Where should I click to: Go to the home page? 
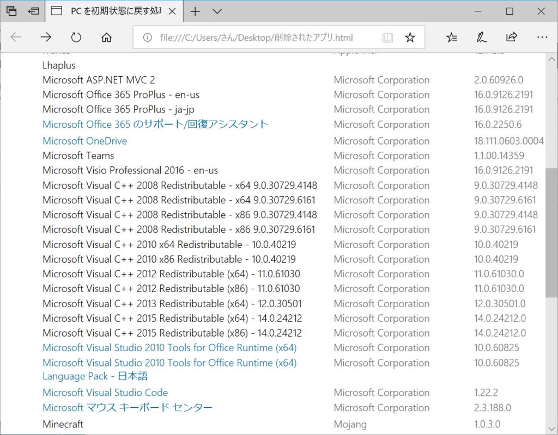106,37
